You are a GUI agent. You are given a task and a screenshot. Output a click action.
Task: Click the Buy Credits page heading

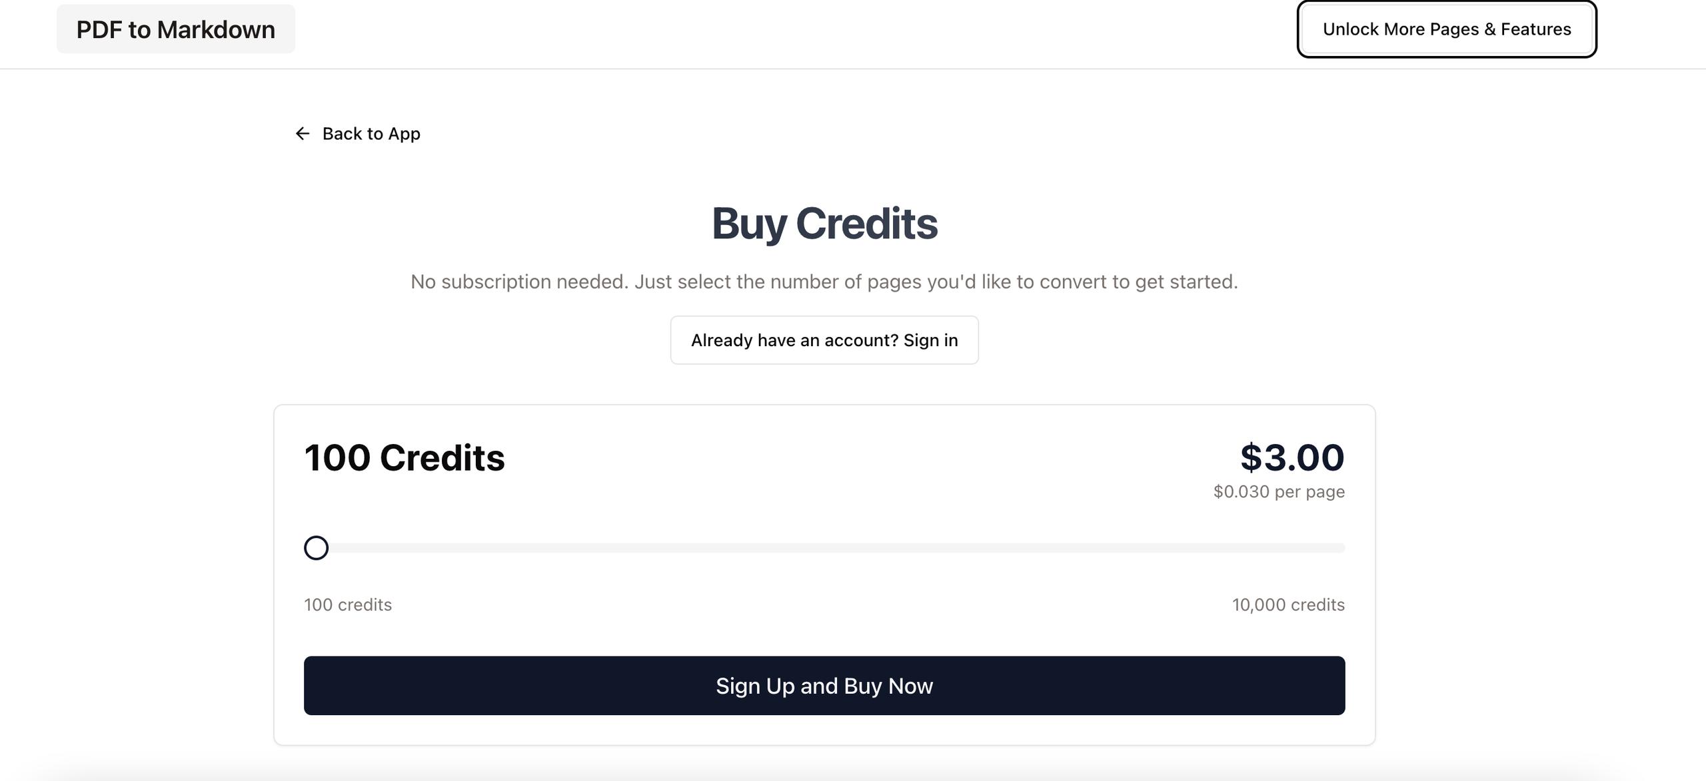pos(824,224)
